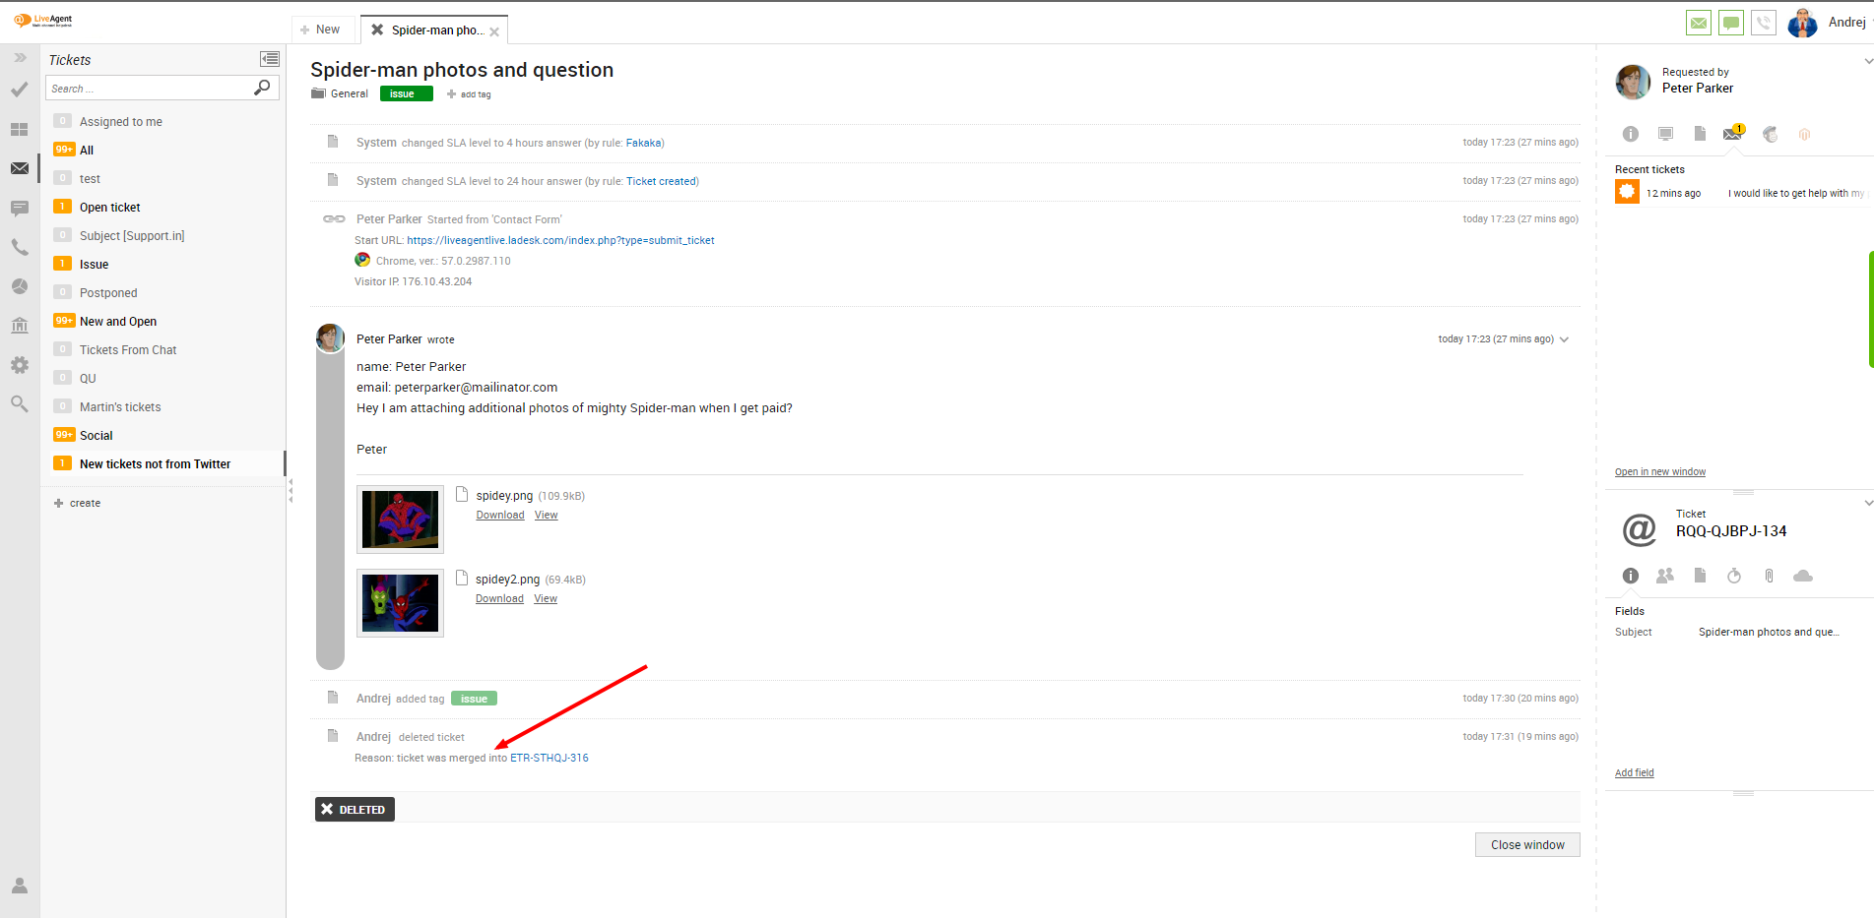The width and height of the screenshot is (1874, 918).
Task: Click the knowledge base building icon
Action: pyautogui.click(x=20, y=326)
